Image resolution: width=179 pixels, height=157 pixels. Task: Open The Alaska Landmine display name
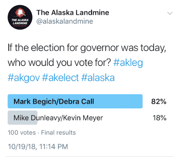pyautogui.click(x=73, y=13)
